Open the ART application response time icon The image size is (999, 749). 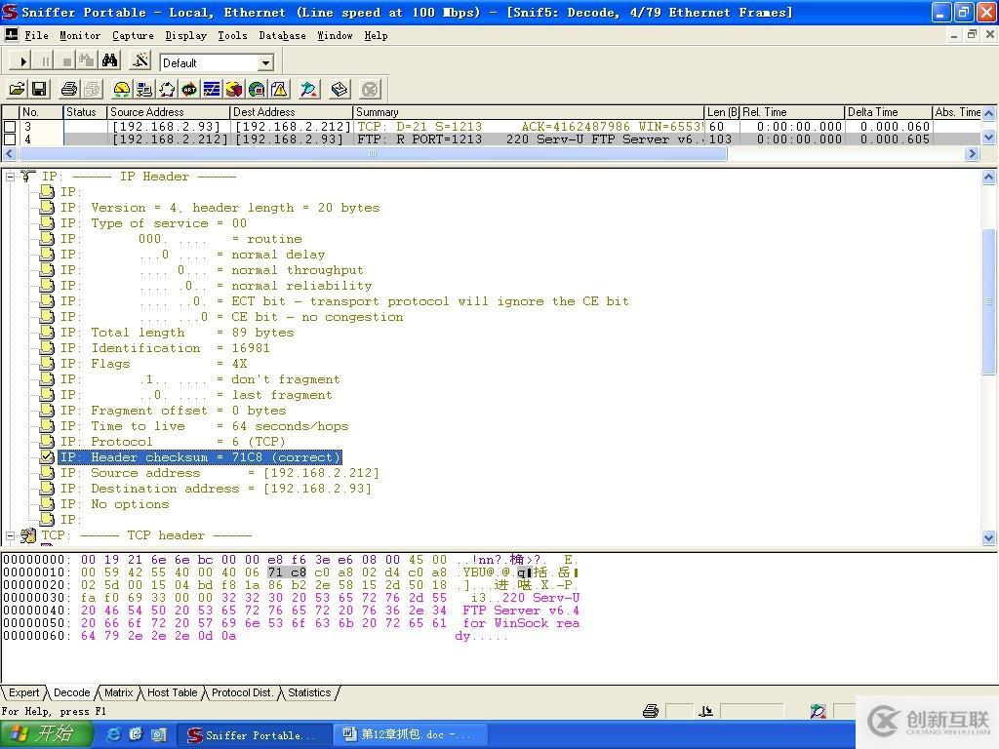pos(189,90)
